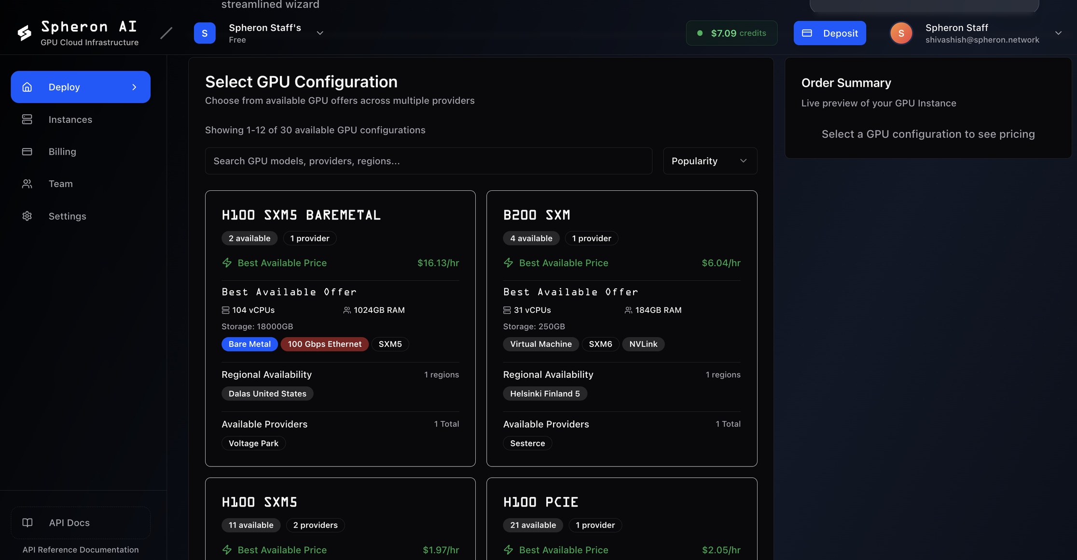
Task: Go to the Billing page
Action: pos(62,152)
